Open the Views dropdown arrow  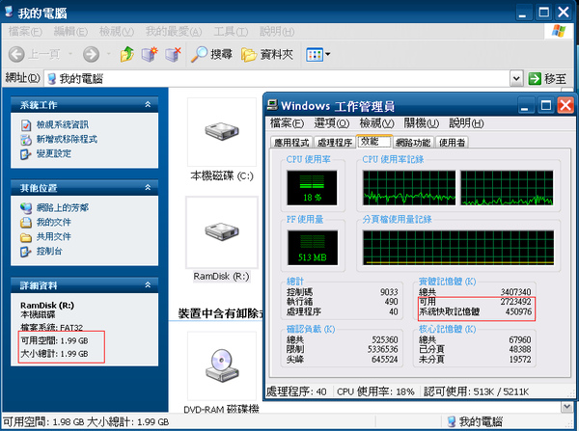(x=327, y=55)
